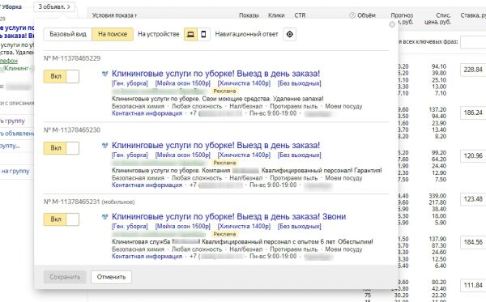Turn off mobile ad M-11378465231 Вкл switch
Image resolution: width=486 pixels, height=302 pixels.
[x=62, y=219]
